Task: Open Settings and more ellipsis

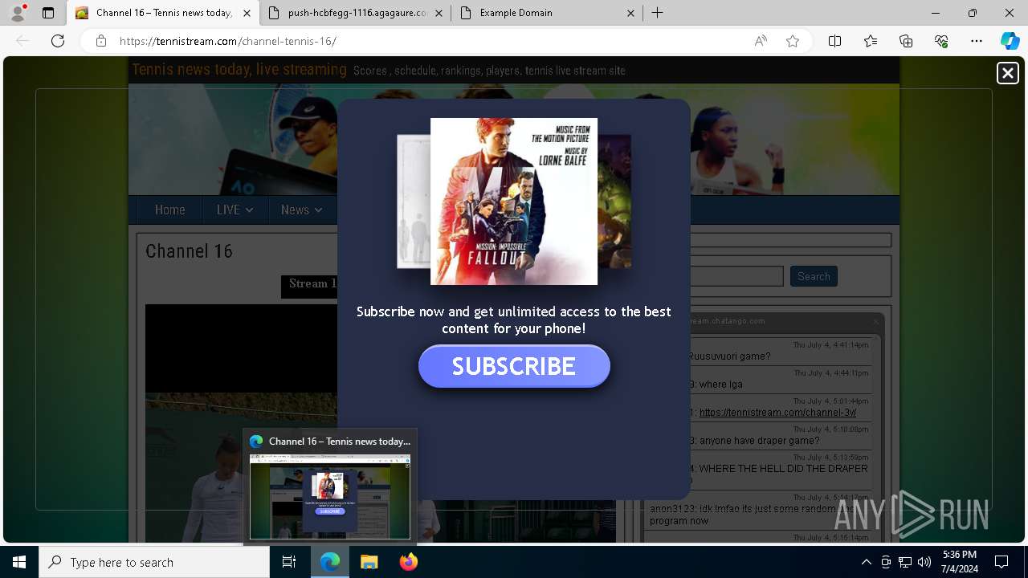Action: click(977, 41)
